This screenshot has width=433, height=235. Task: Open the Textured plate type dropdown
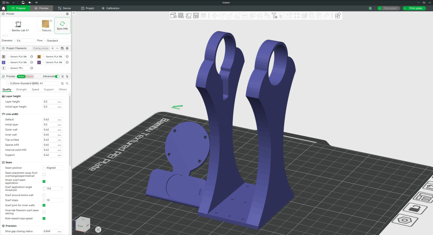pyautogui.click(x=45, y=30)
